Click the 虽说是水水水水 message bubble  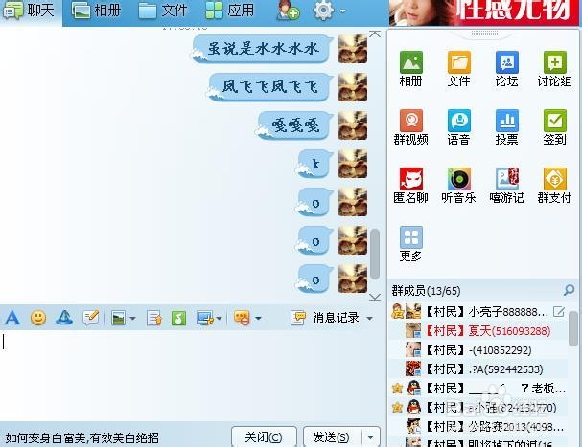click(x=262, y=49)
